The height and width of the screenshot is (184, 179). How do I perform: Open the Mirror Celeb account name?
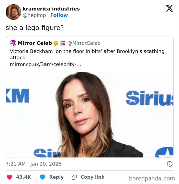tap(35, 43)
